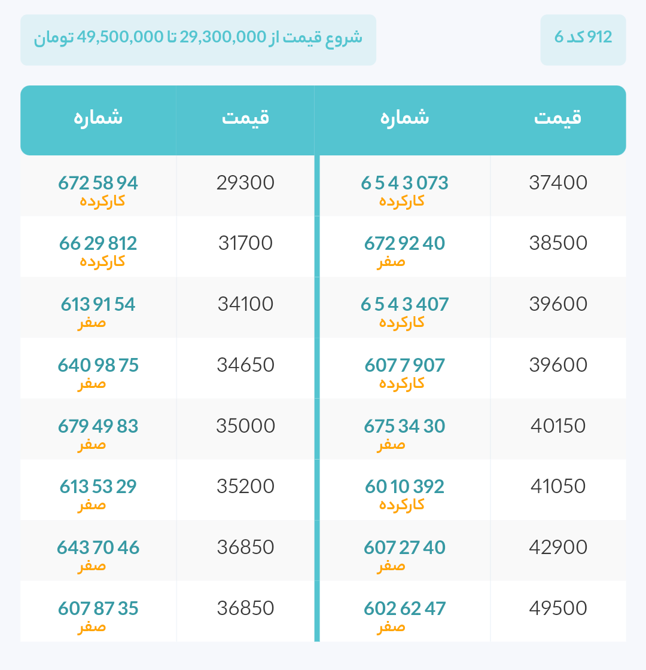Image resolution: width=646 pixels, height=670 pixels.
Task: Open number 613 91 54 listing
Action: click(98, 305)
